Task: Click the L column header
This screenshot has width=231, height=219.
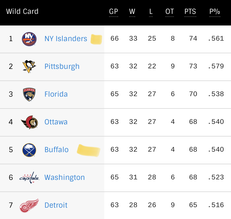Action: (151, 12)
